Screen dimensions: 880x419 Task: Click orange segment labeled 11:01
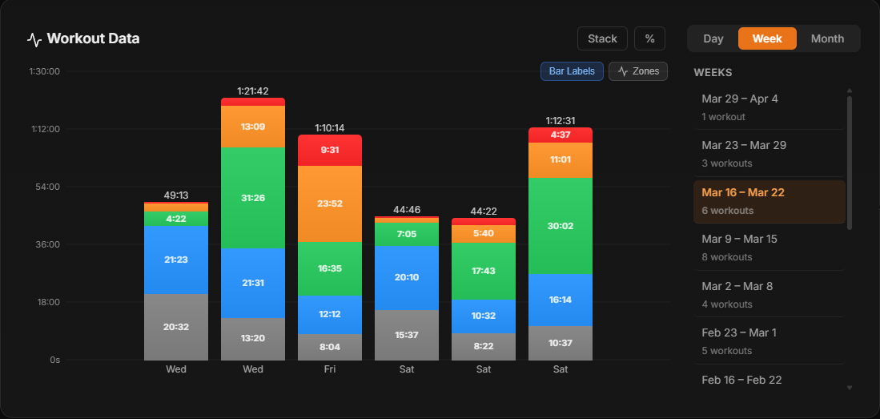(x=561, y=160)
